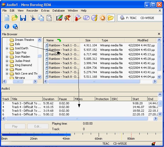Close the File Browser panel
Image resolution: width=164 pixels, height=147 pixels.
[159, 34]
